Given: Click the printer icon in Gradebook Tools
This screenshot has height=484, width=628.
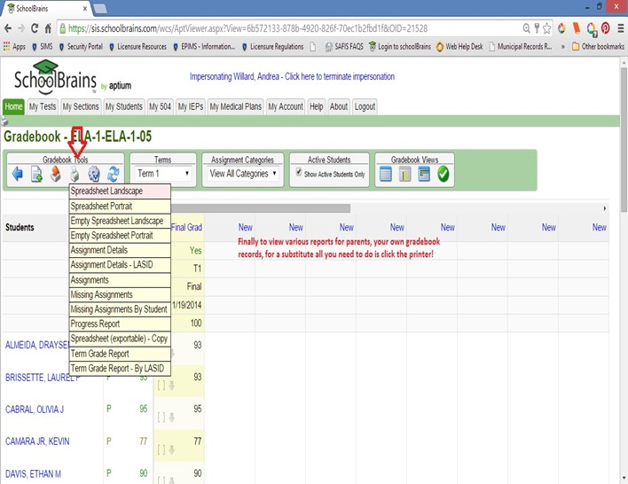Looking at the screenshot, I should point(75,174).
